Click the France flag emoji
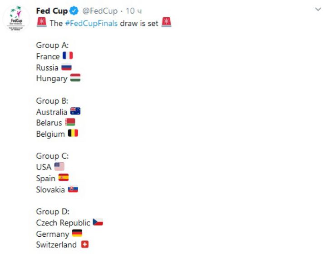The height and width of the screenshot is (254, 331). [x=67, y=56]
